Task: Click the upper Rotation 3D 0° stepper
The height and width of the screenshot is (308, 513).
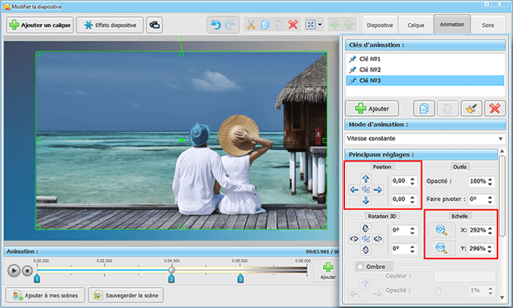Action: tap(412, 231)
